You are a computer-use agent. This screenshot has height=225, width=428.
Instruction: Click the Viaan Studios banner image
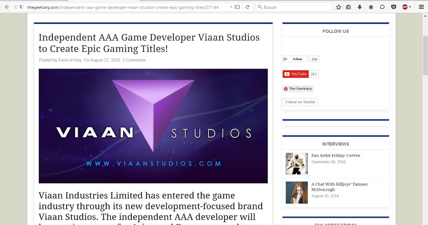point(153,126)
